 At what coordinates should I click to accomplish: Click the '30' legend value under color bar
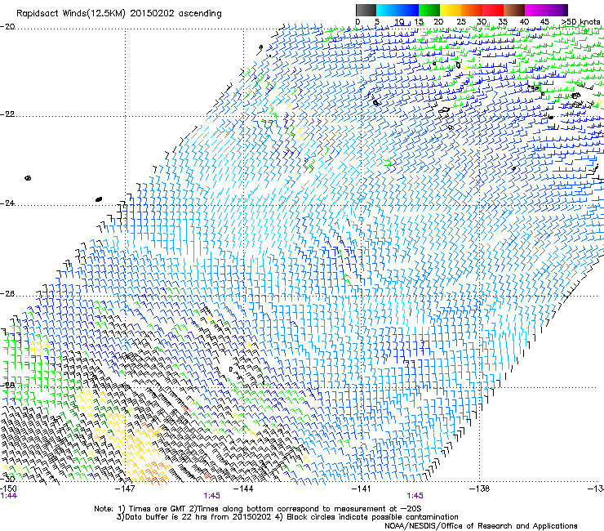[482, 22]
